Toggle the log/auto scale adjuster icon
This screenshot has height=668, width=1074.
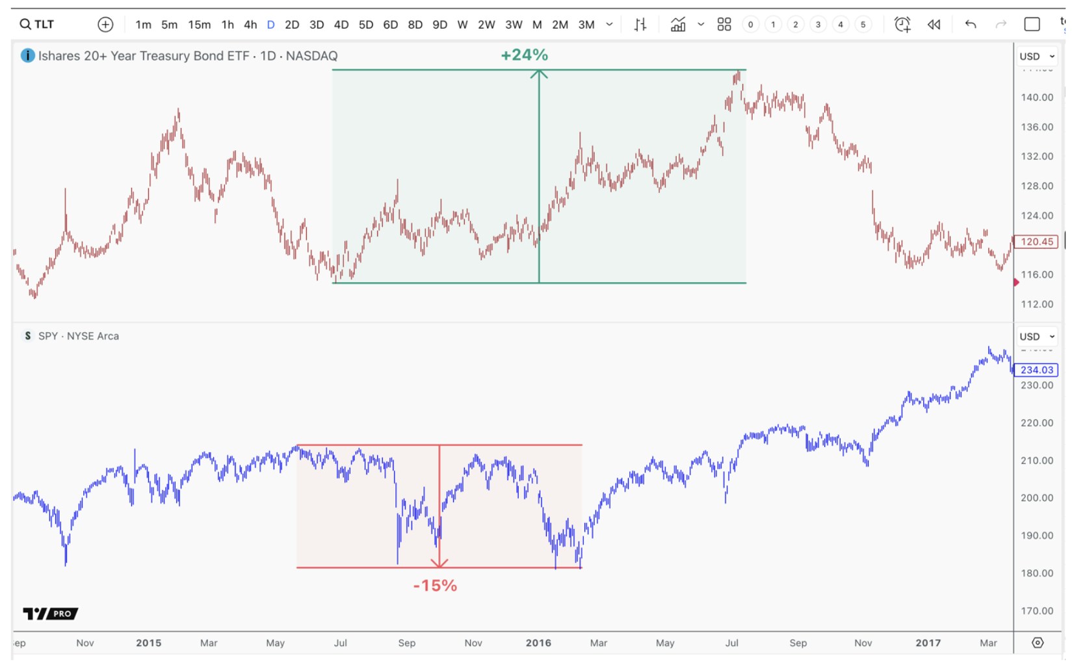coord(640,24)
